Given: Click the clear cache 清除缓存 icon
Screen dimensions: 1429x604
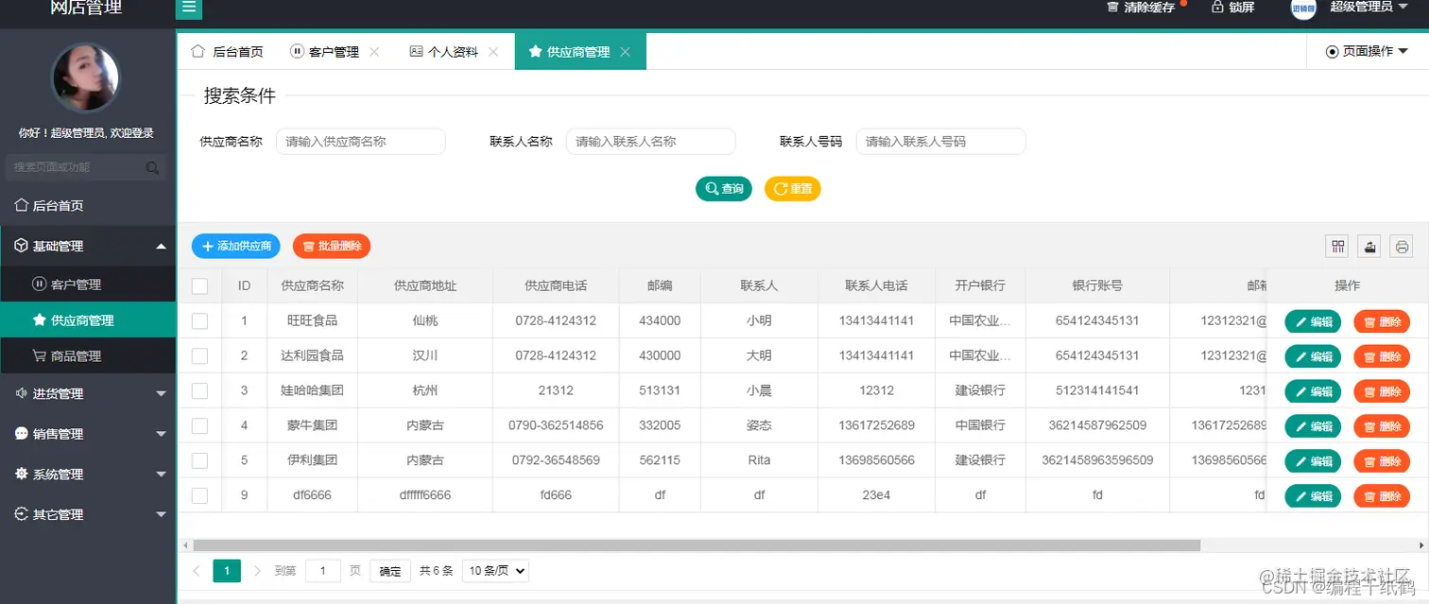Looking at the screenshot, I should click(x=1112, y=7).
